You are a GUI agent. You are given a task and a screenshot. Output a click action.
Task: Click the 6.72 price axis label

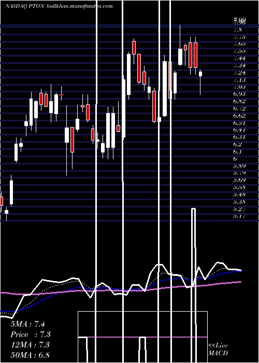(239, 108)
